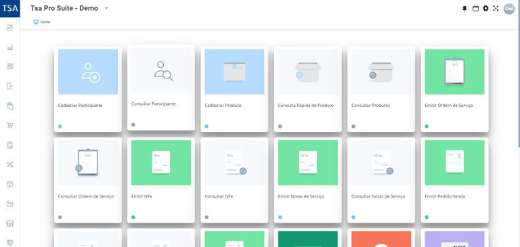This screenshot has height=247, width=520.
Task: Open the shopping cart sidebar icon
Action: [x=10, y=125]
